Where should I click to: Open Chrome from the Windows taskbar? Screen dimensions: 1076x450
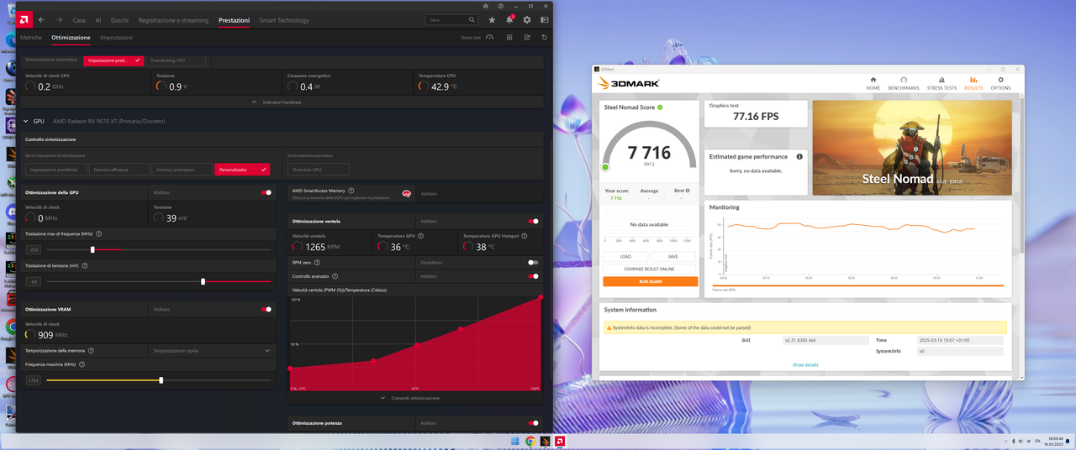pyautogui.click(x=530, y=441)
